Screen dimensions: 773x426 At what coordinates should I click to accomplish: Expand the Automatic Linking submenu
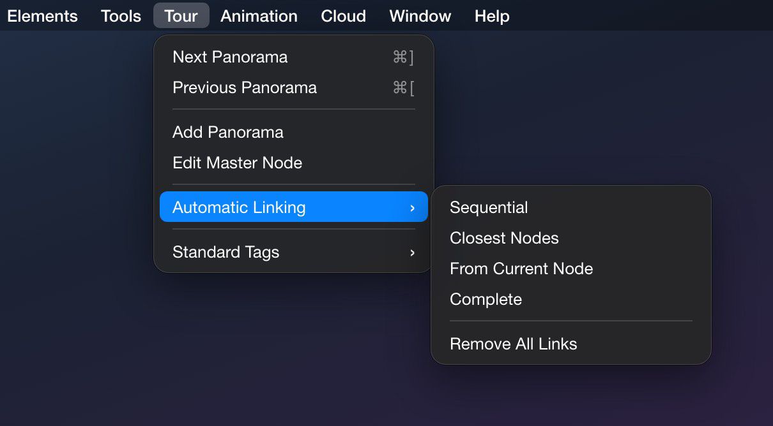(x=294, y=207)
